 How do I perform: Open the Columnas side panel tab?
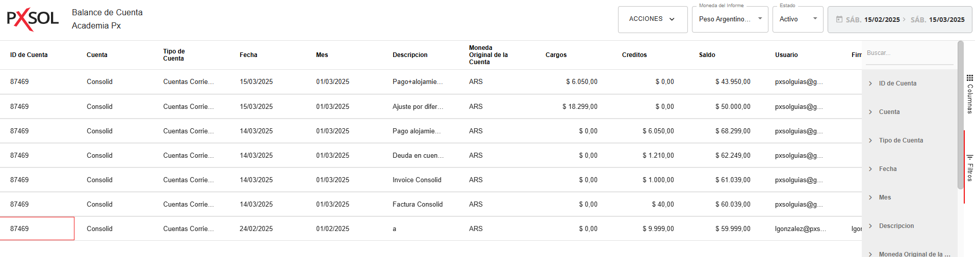pos(969,94)
